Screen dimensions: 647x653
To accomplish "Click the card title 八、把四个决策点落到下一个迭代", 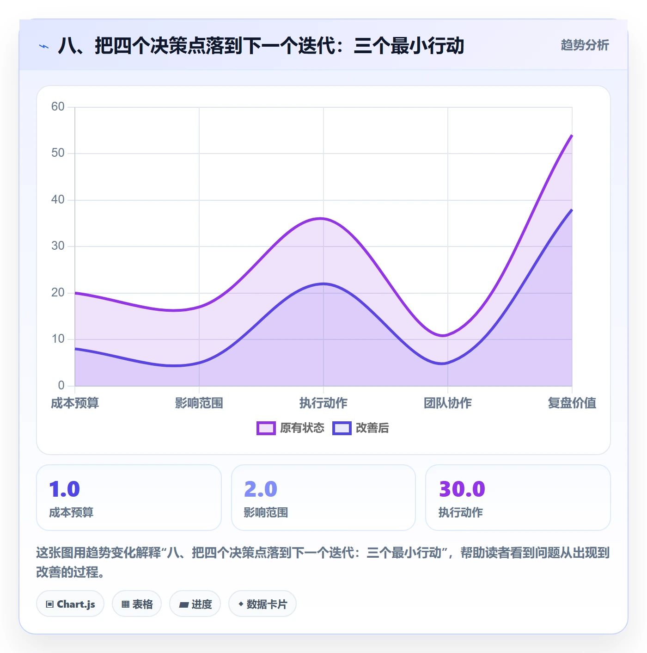I will pyautogui.click(x=261, y=46).
